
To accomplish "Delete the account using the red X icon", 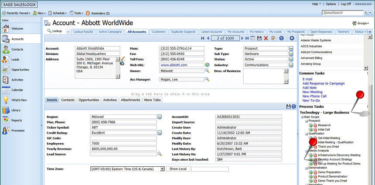I will 266,38.
